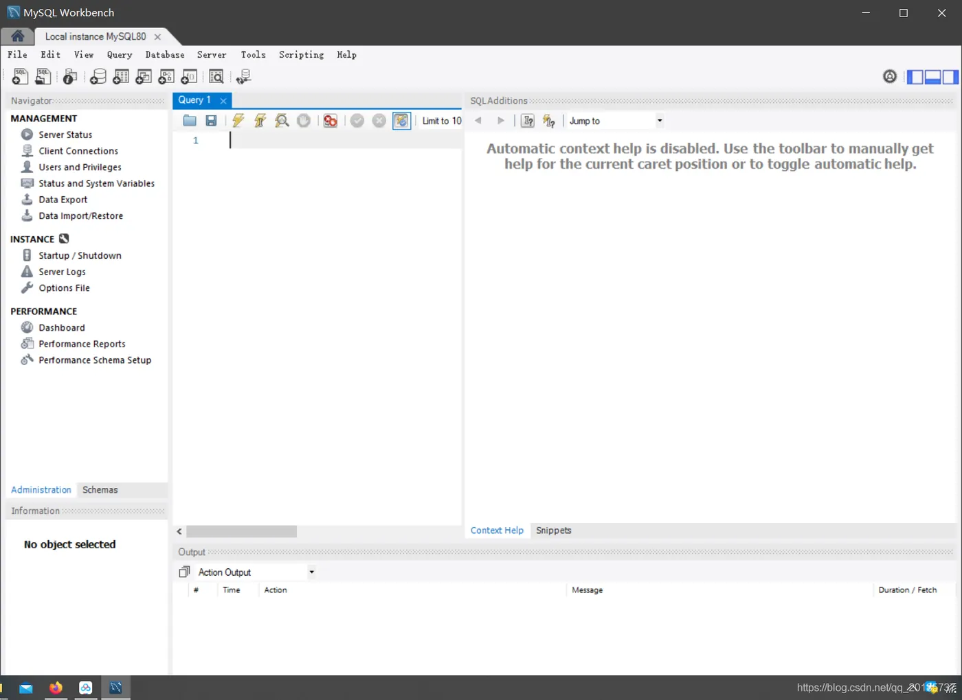Create new stored procedure icon
The image size is (962, 700).
pos(166,76)
